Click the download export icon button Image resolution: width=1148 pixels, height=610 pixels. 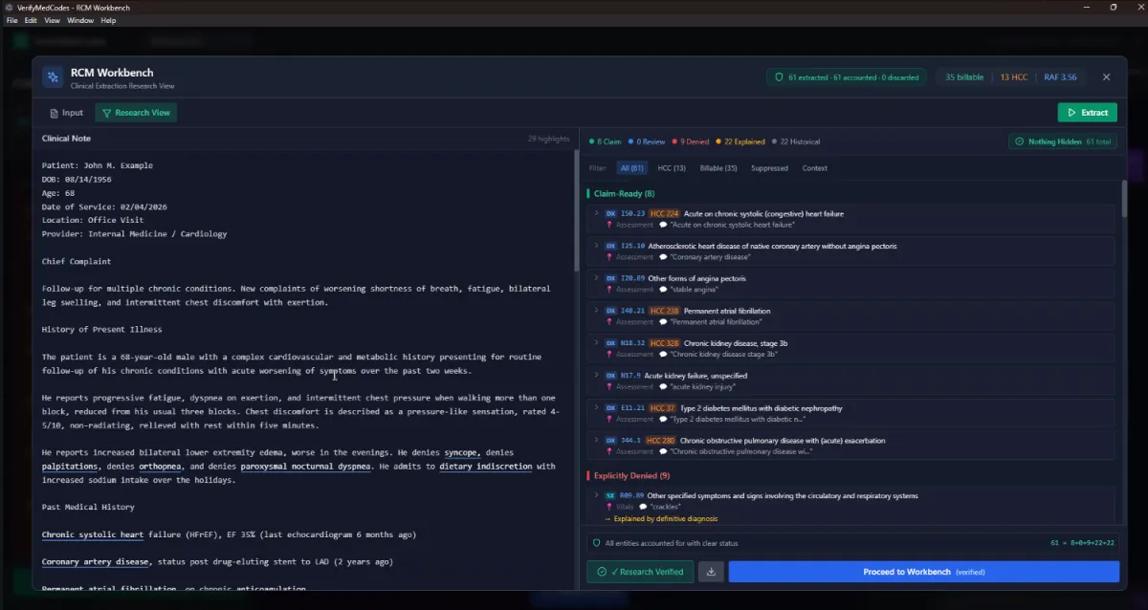click(711, 572)
